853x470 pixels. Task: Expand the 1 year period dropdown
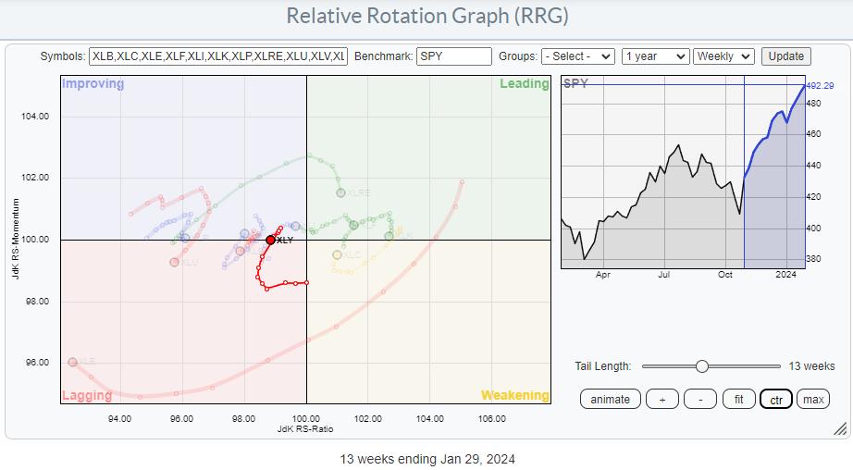pos(655,56)
